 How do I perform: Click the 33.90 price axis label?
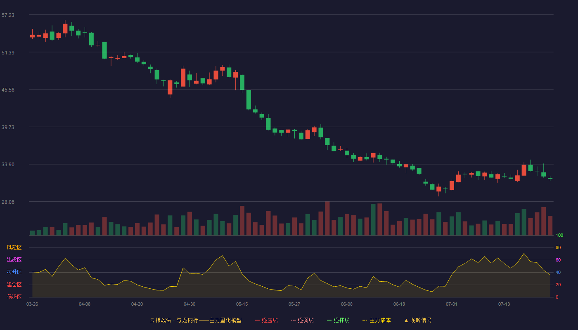tap(8, 165)
